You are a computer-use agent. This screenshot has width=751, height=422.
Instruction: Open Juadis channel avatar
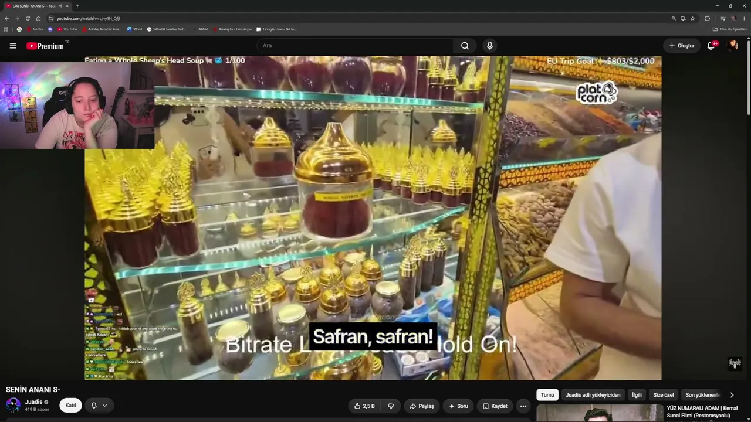point(13,405)
